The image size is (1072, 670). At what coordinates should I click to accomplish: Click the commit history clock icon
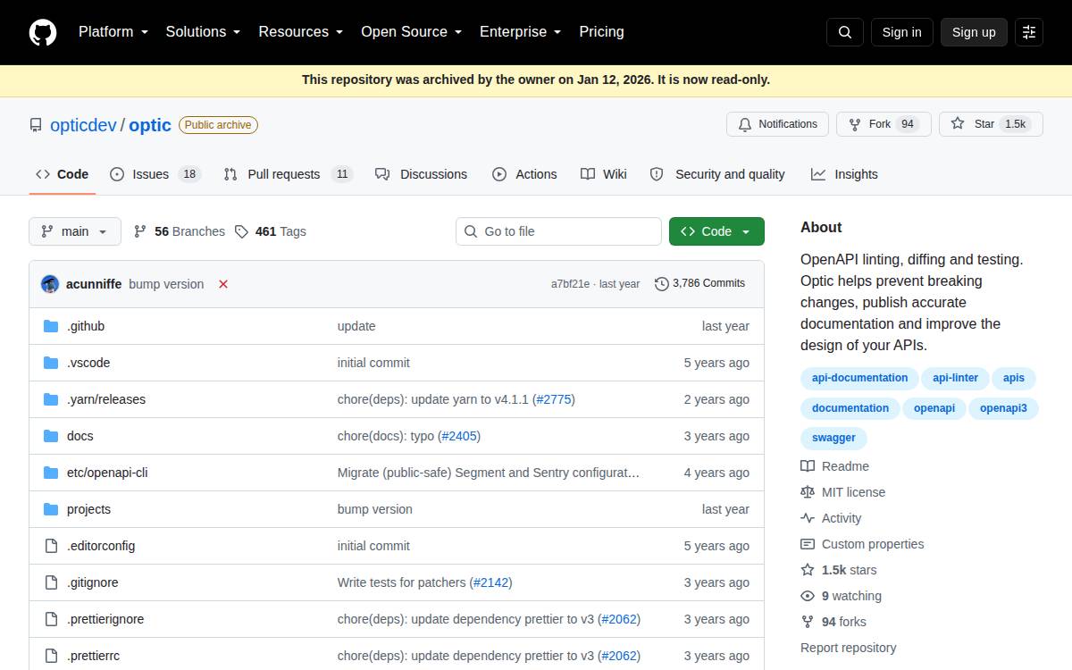click(661, 283)
